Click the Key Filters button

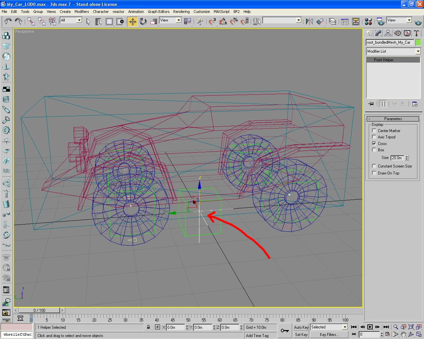[329, 335]
